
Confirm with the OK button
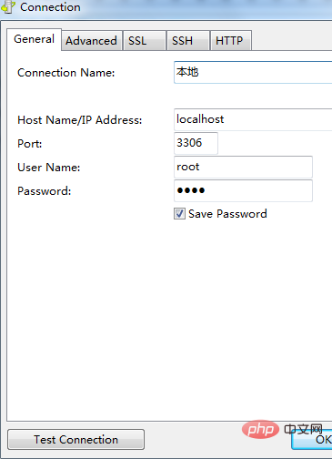point(312,439)
